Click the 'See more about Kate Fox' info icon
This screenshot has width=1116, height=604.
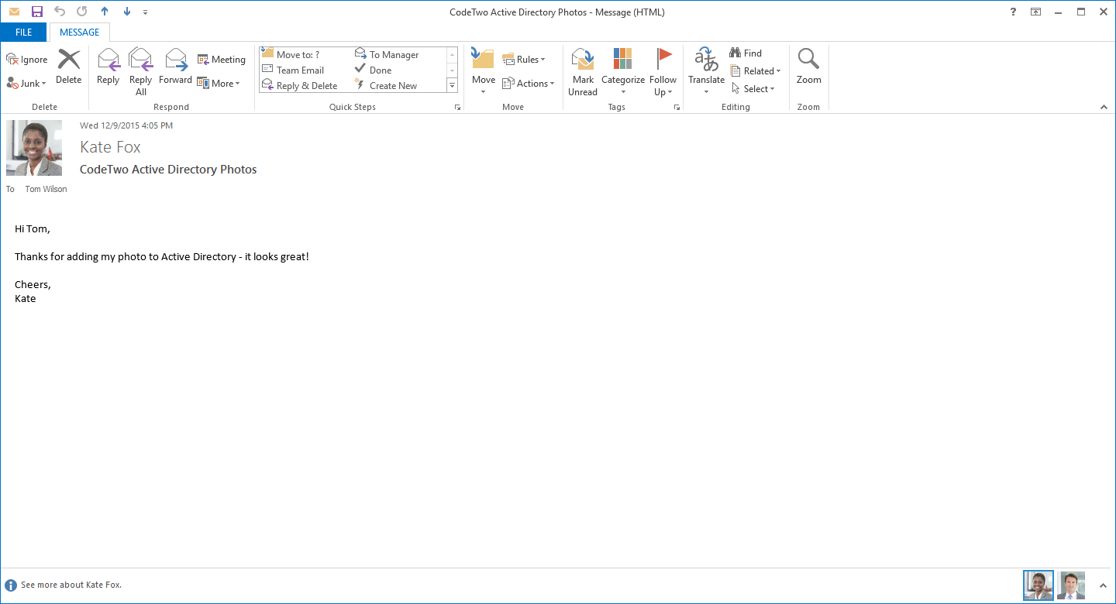click(x=11, y=585)
